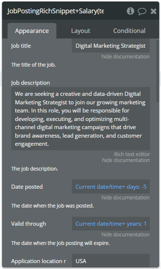Hide documentation under Valid through

pyautogui.click(x=125, y=235)
